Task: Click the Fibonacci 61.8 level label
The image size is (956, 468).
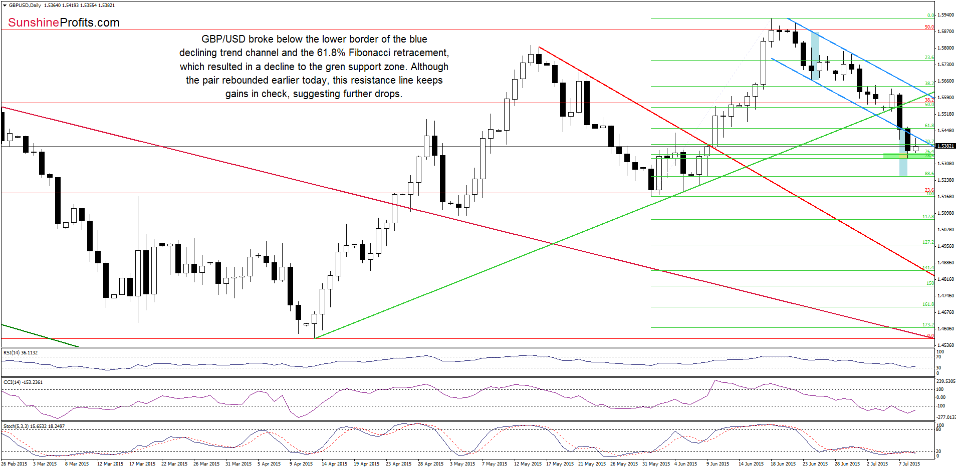Action: point(929,126)
